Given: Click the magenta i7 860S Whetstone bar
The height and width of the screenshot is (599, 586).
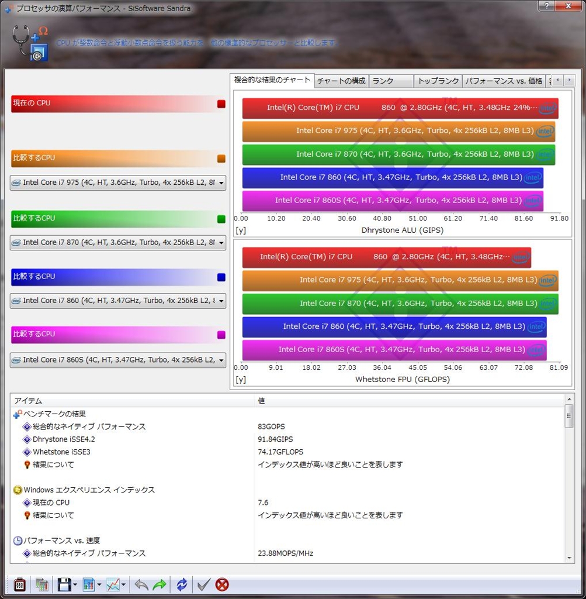Looking at the screenshot, I should pyautogui.click(x=394, y=350).
